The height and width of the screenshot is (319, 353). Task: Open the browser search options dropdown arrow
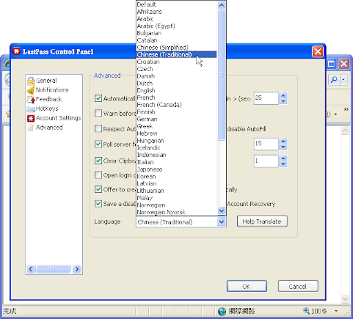[x=343, y=80]
